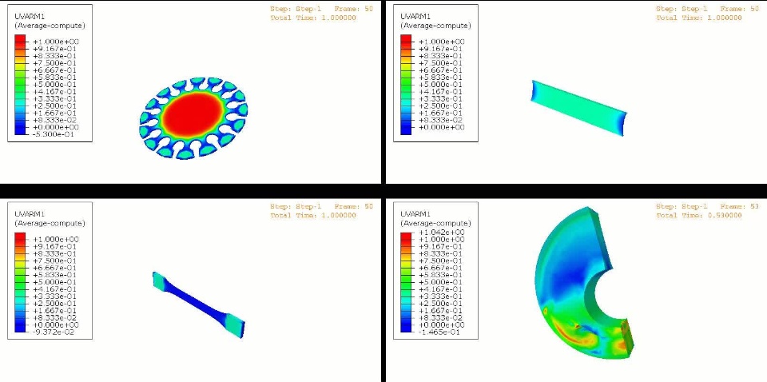Click '(Average-compute)' in the half-ring viewport legend

pos(435,223)
